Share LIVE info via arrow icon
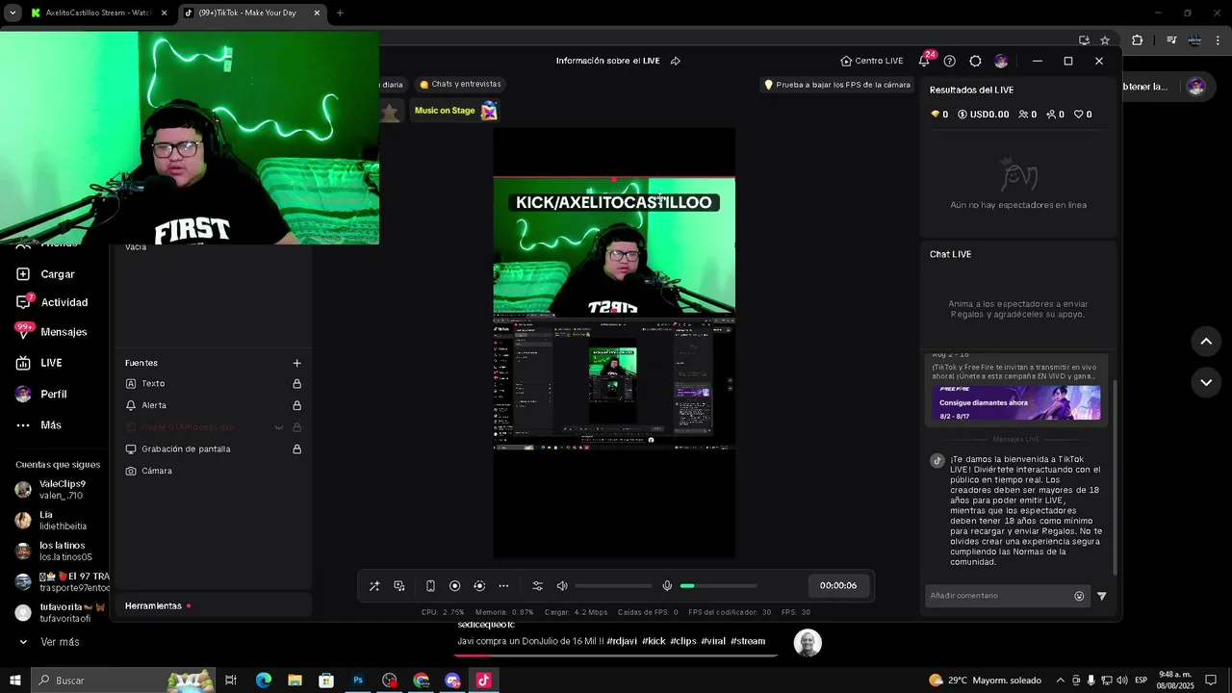The height and width of the screenshot is (693, 1232). [x=676, y=61]
